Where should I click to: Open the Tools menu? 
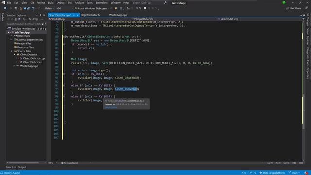[x=89, y=3]
